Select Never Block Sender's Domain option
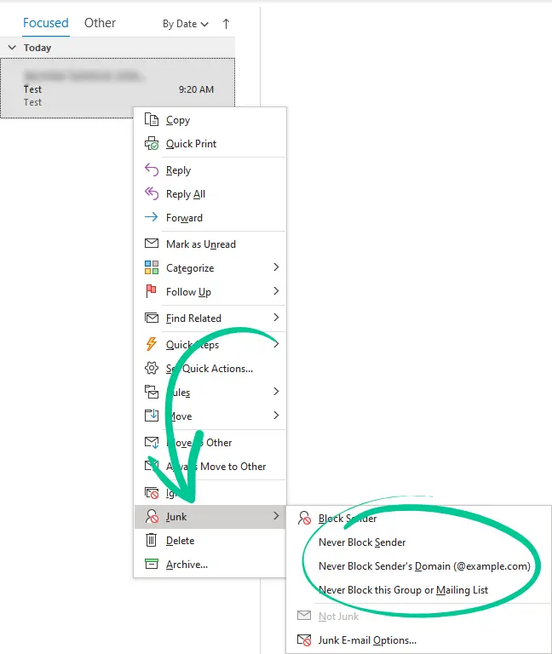Image resolution: width=552 pixels, height=654 pixels. 424,566
